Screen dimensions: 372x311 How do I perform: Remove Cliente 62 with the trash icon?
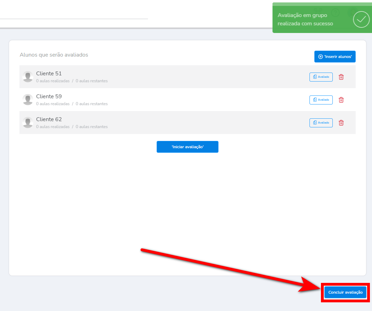click(x=341, y=123)
